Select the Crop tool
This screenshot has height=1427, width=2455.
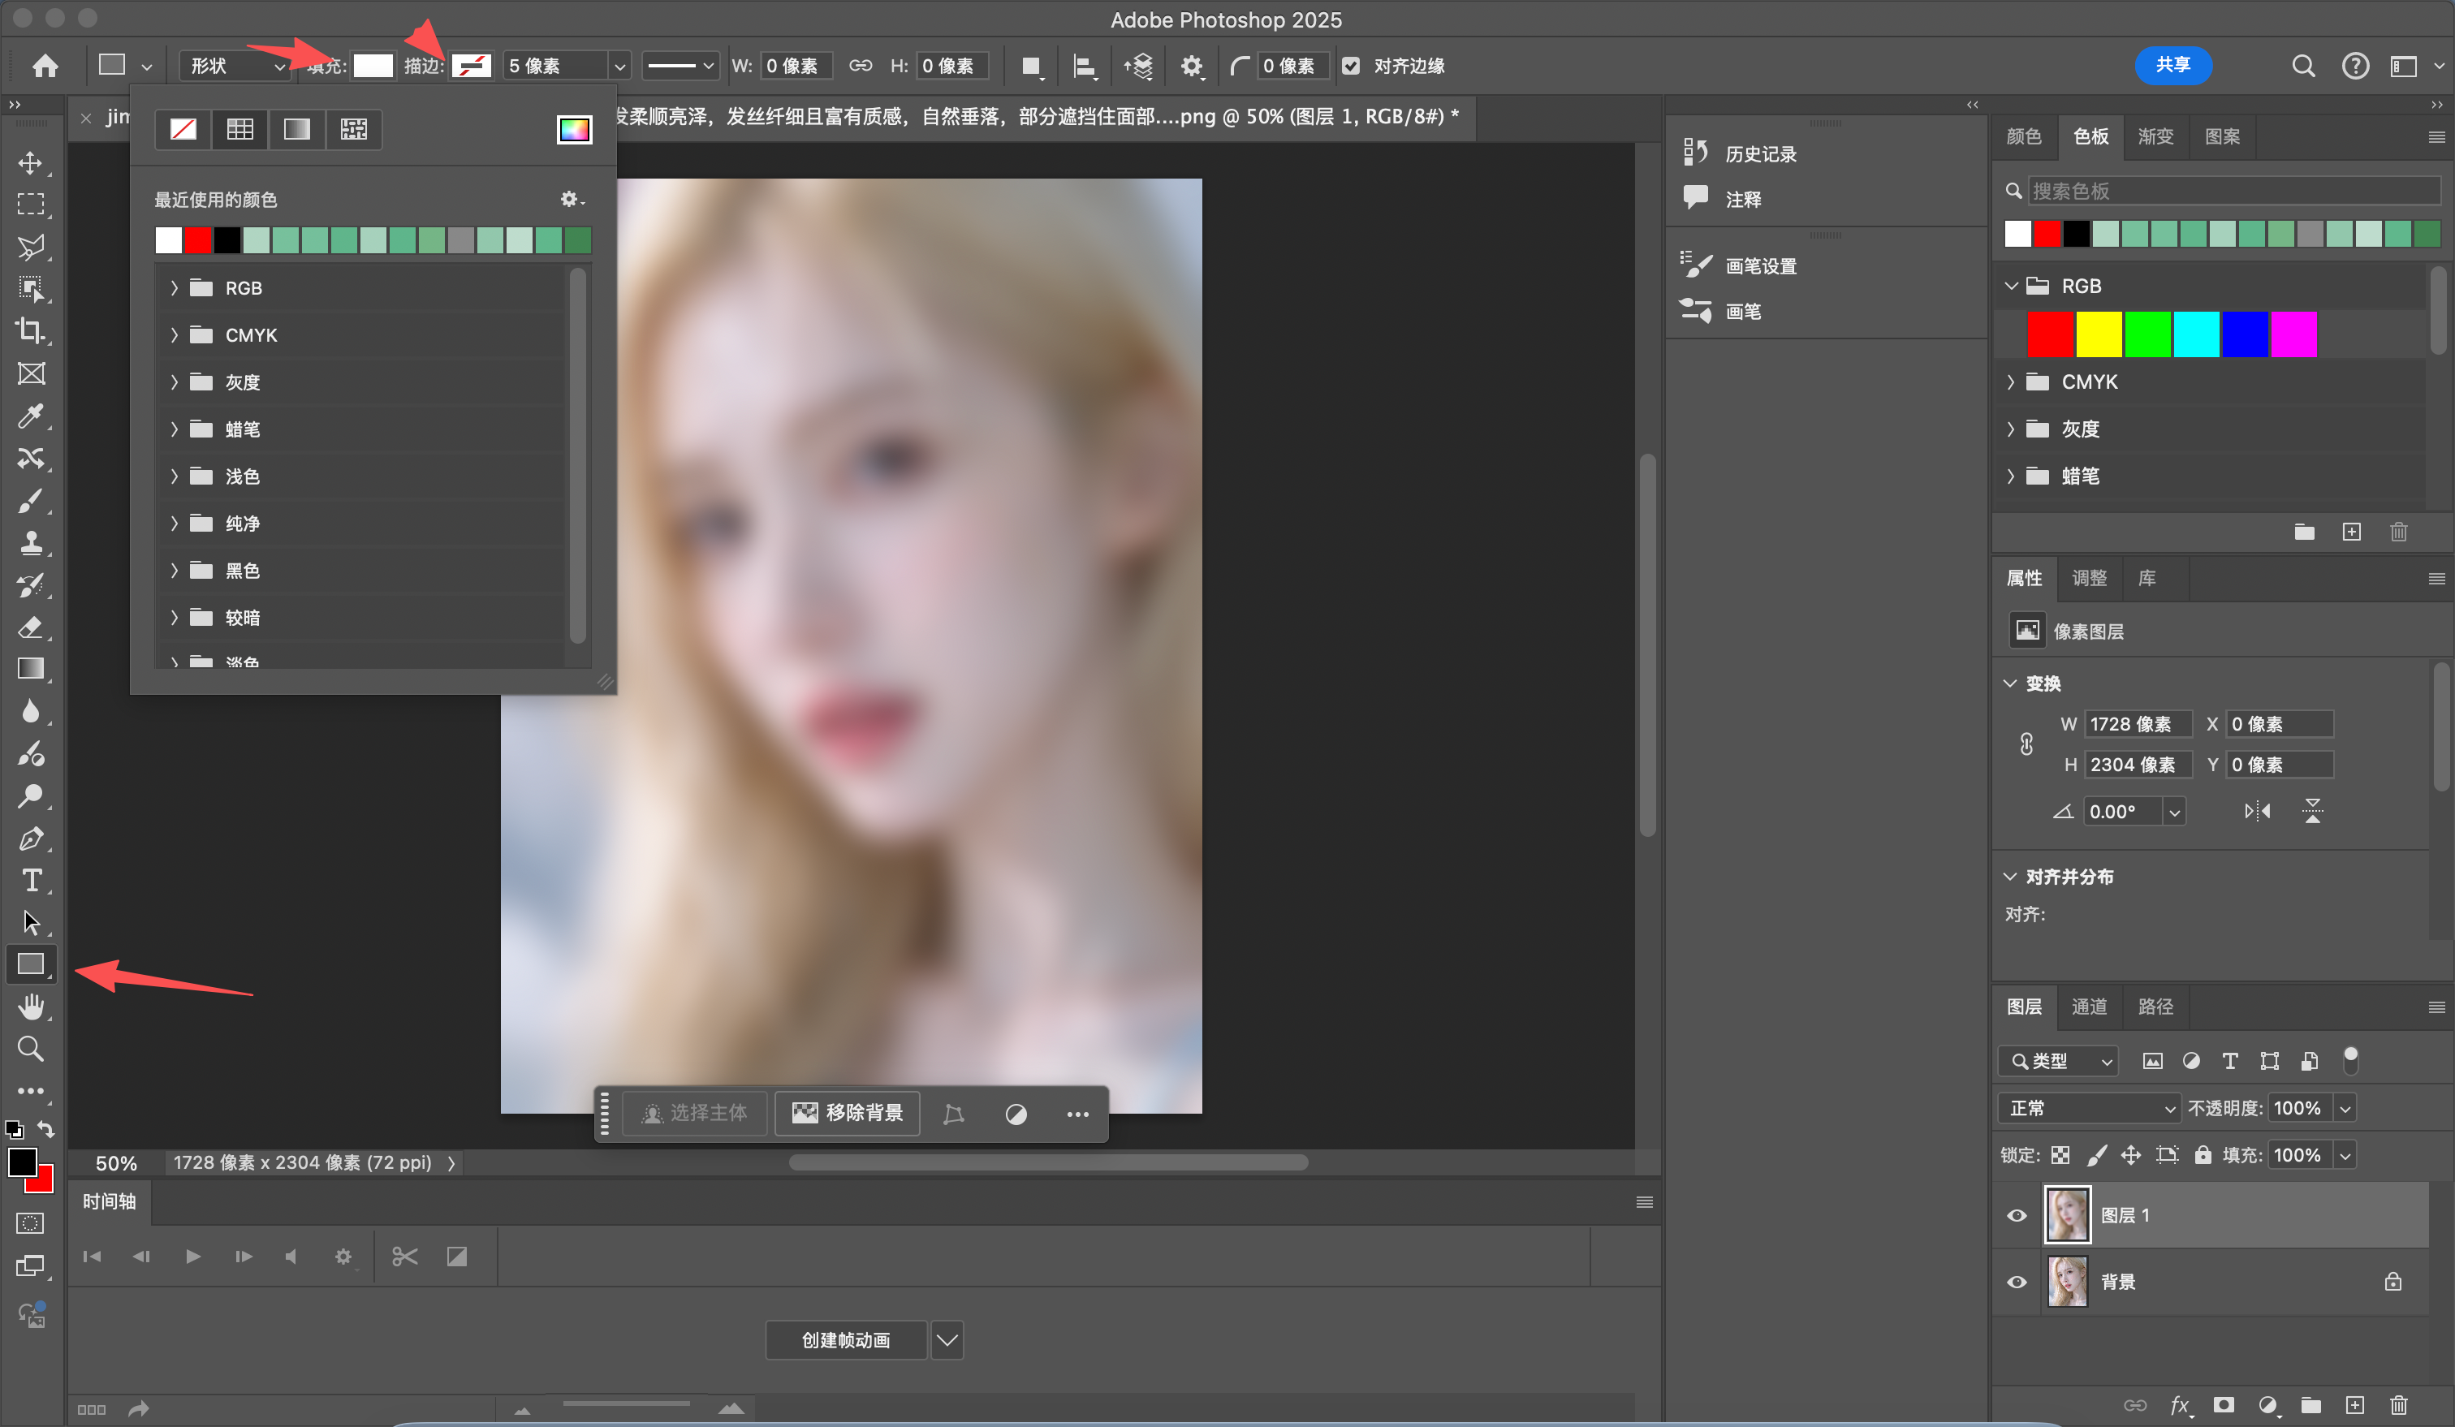[30, 331]
